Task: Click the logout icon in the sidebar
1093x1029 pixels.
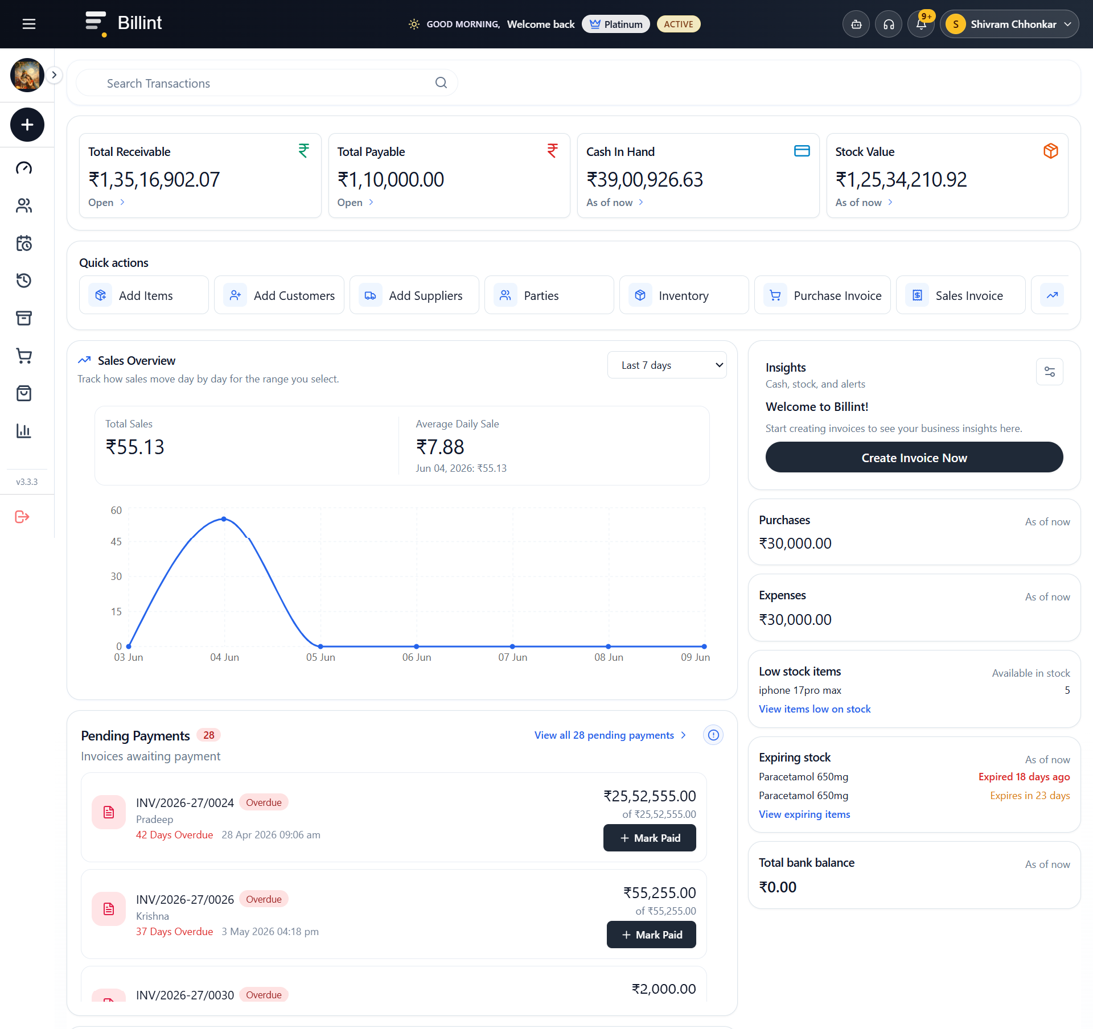Action: 22,517
